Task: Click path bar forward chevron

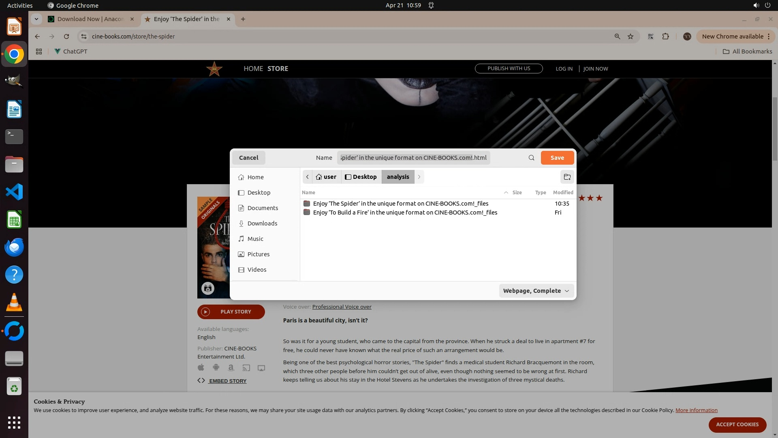Action: click(x=419, y=177)
